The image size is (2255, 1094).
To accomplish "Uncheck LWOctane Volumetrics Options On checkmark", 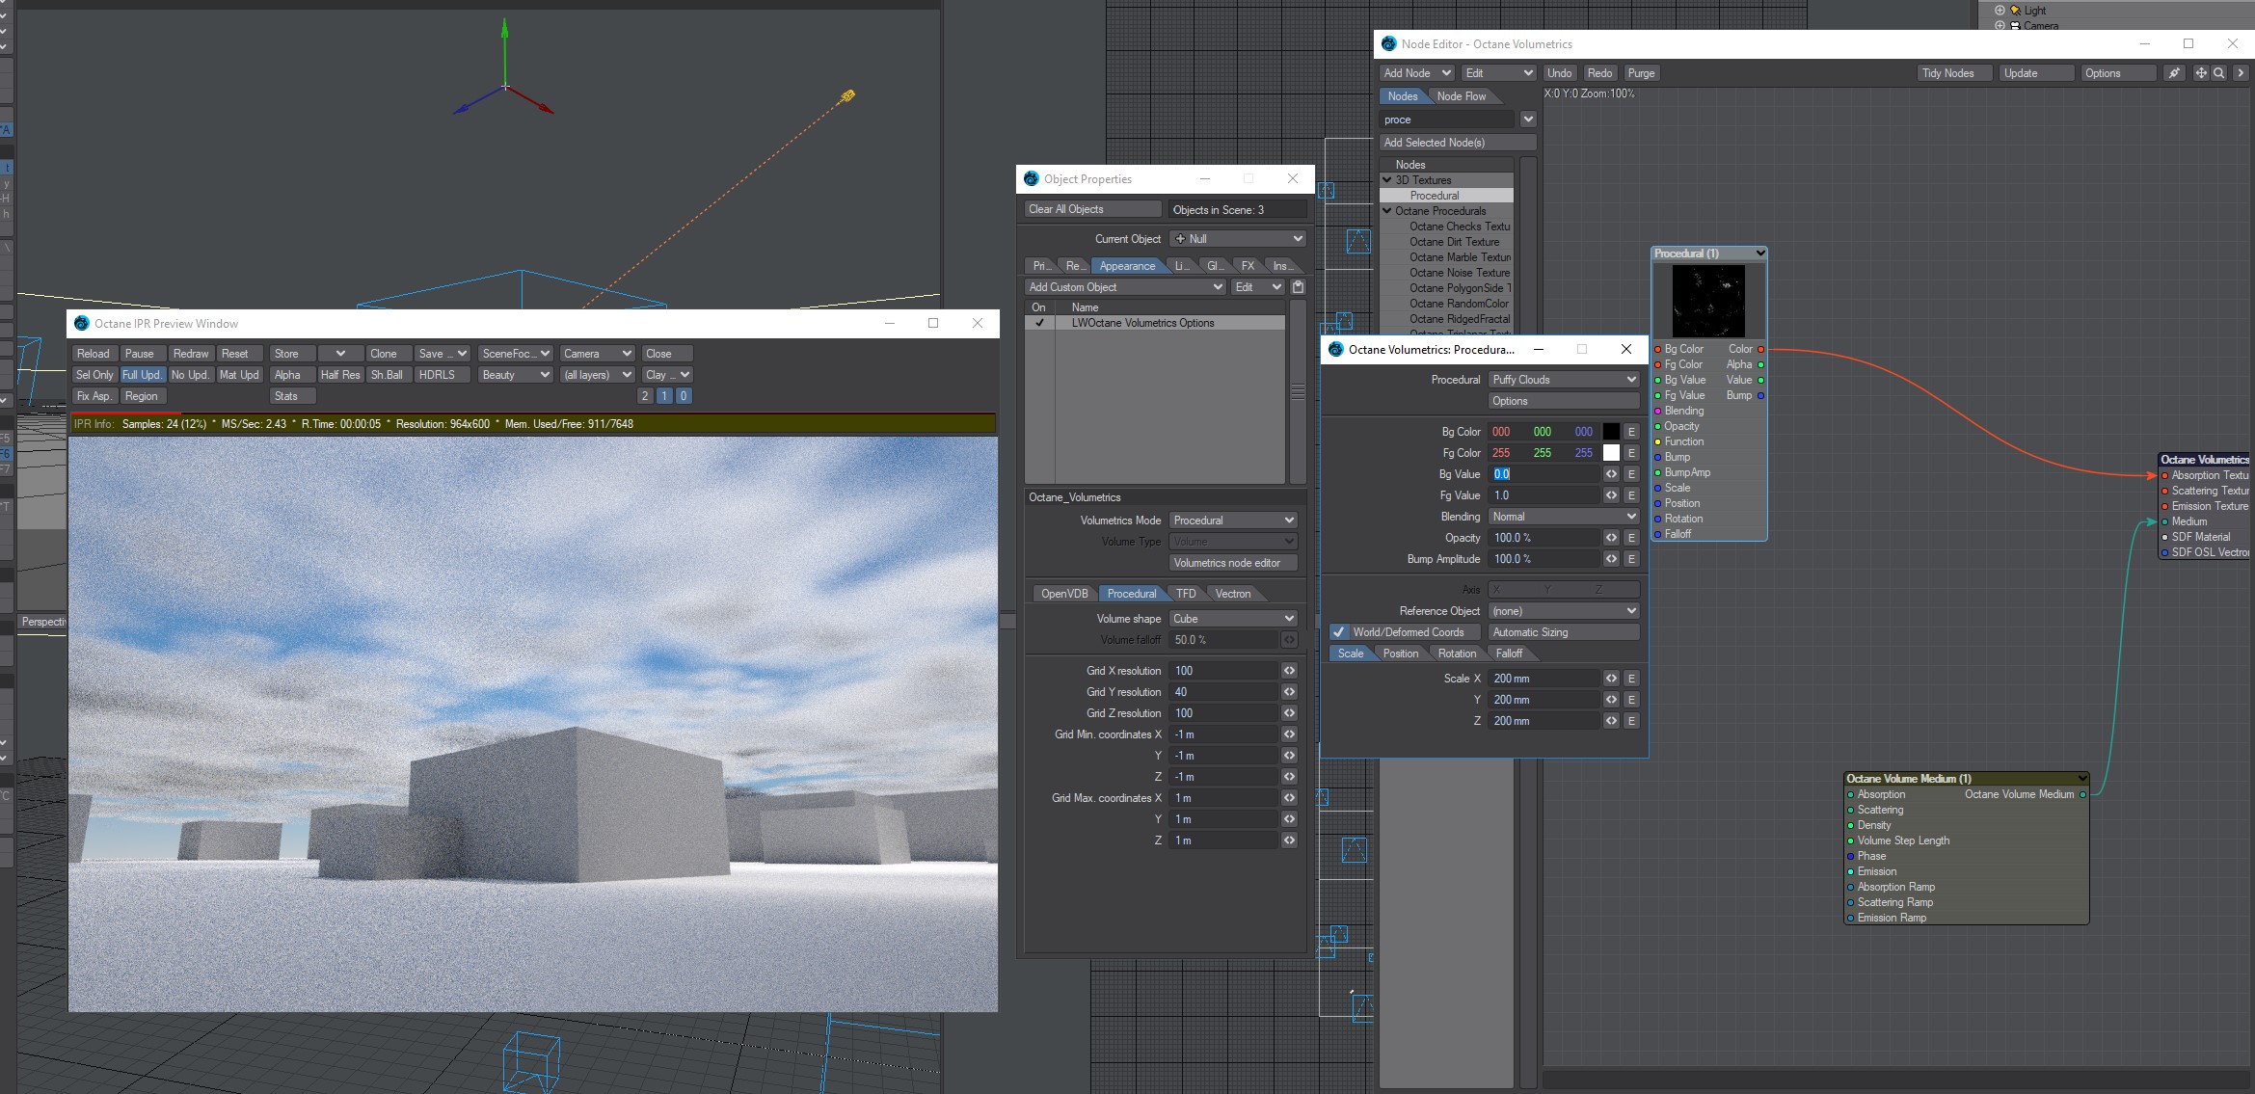I will [x=1039, y=323].
